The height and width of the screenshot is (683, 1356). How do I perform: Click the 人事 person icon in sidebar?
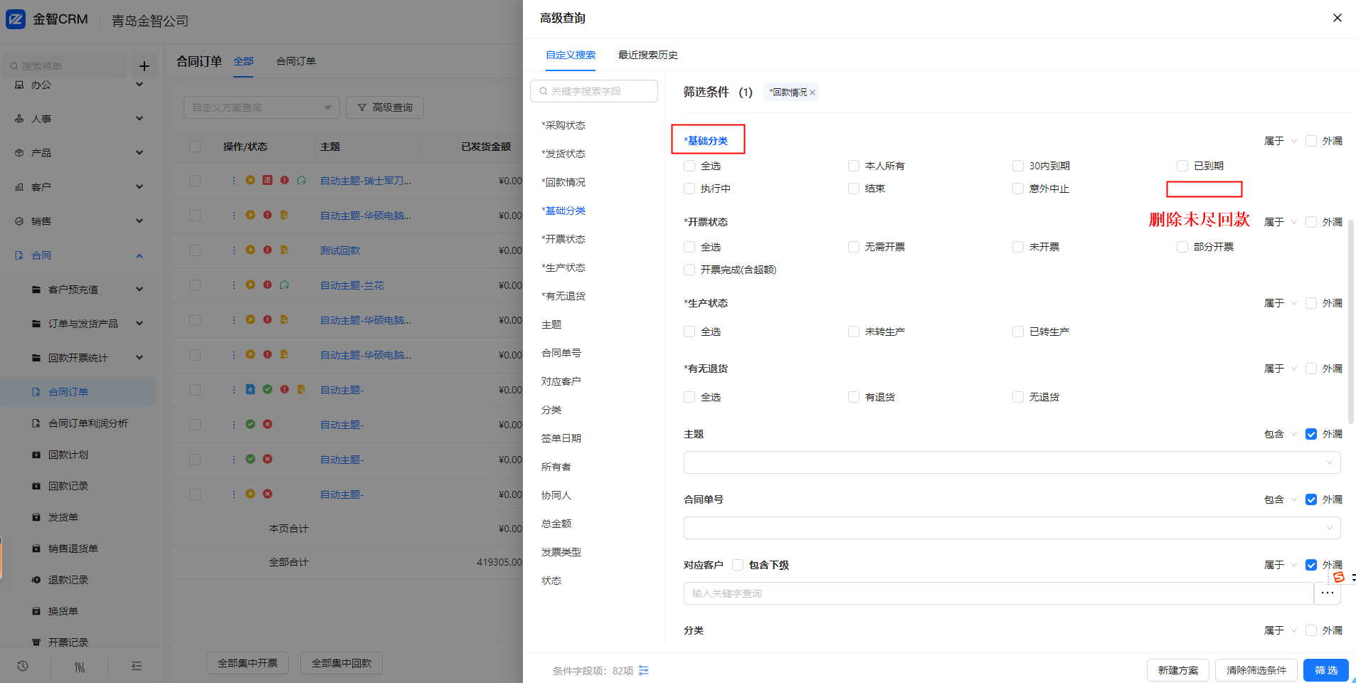19,119
